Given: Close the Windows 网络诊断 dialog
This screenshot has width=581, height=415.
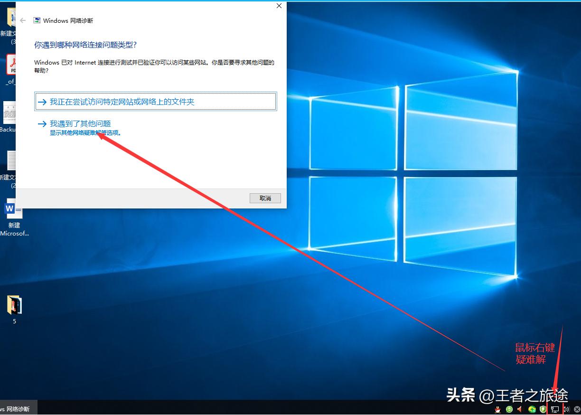Looking at the screenshot, I should pyautogui.click(x=279, y=6).
